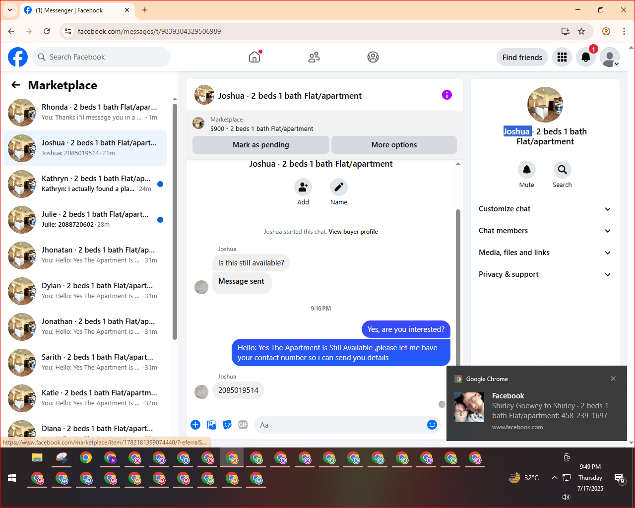Viewport: 635px width, 508px height.
Task: Select Kathryn's conversation in the list
Action: [x=85, y=184]
